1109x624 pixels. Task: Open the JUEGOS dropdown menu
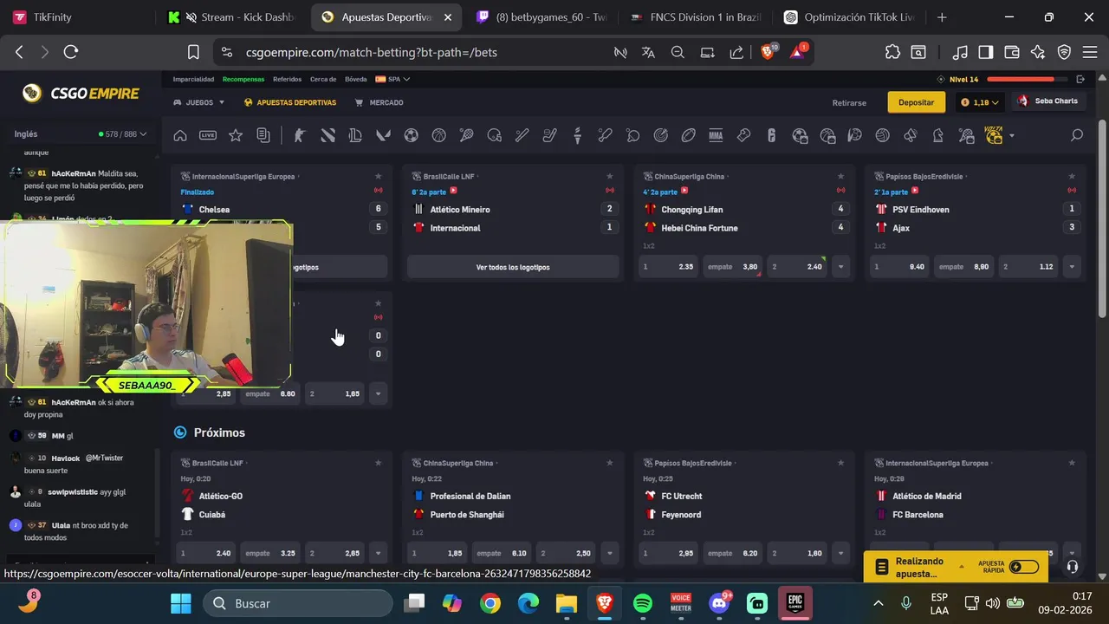199,102
